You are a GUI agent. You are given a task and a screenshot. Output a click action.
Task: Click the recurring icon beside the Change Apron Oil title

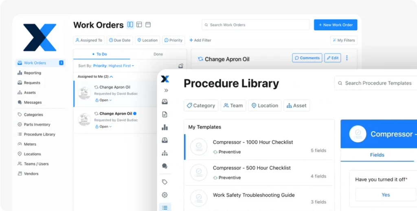click(200, 59)
